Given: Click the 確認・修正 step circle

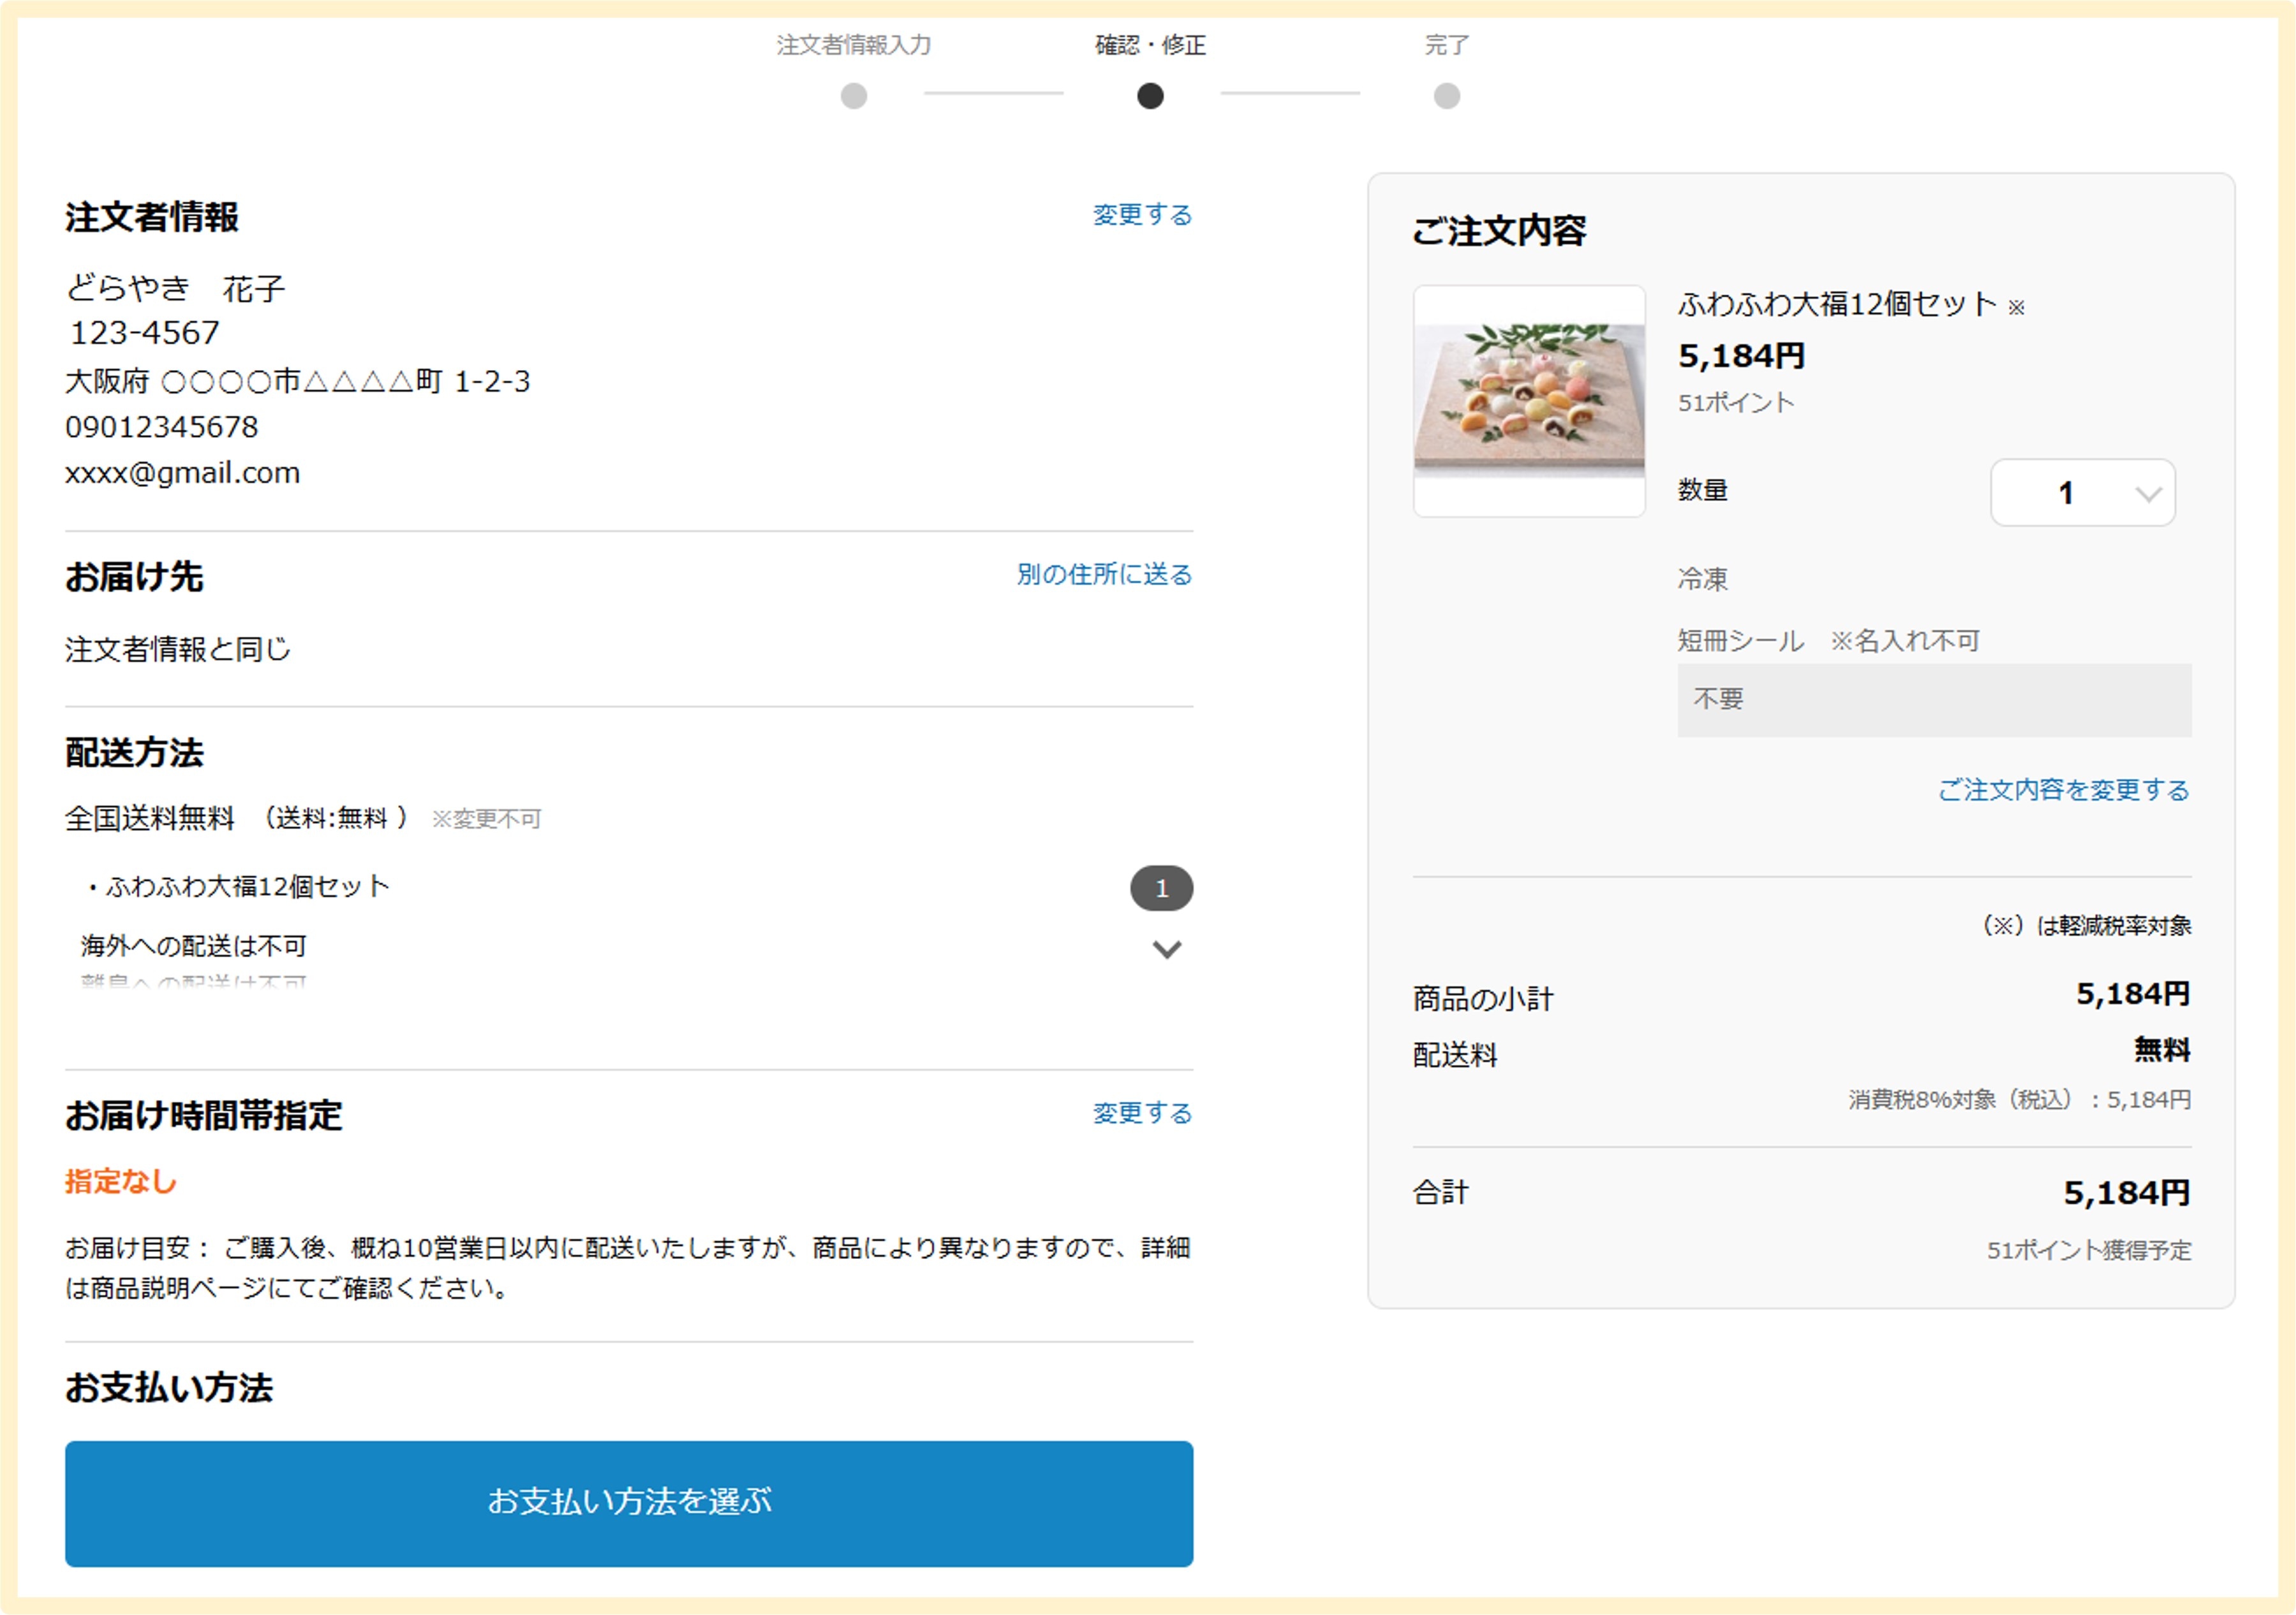Looking at the screenshot, I should pyautogui.click(x=1150, y=96).
